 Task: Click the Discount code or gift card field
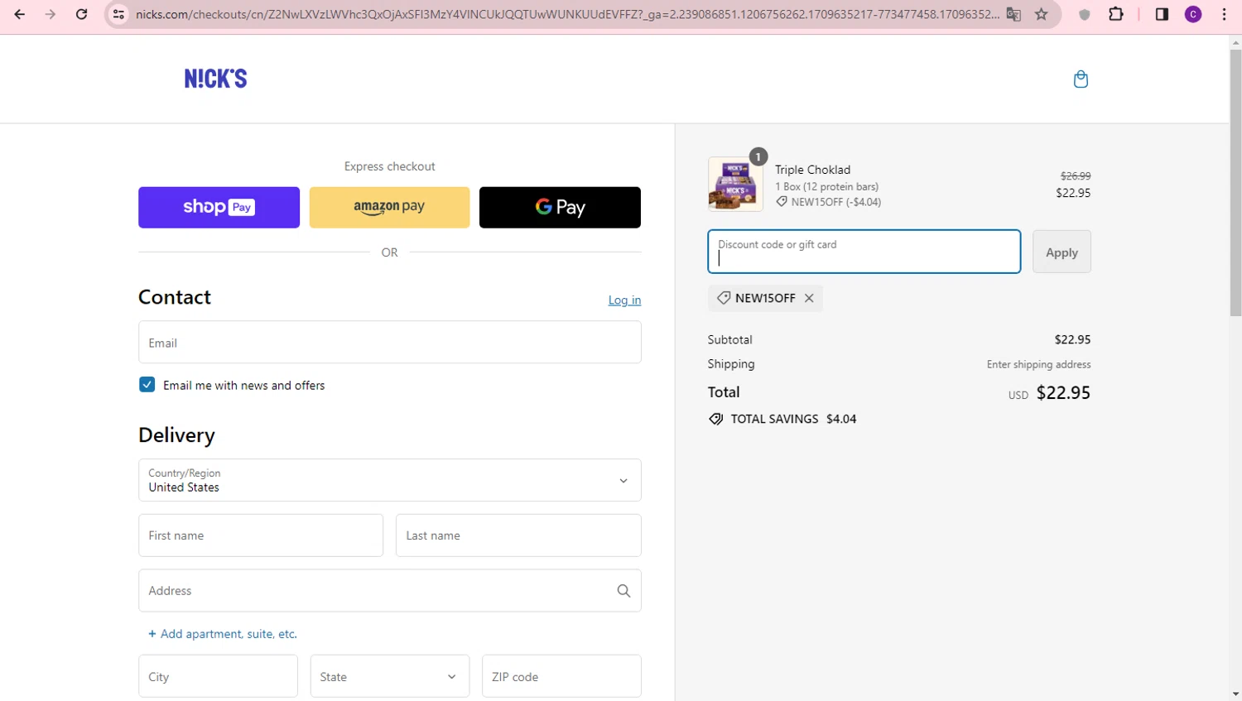[864, 252]
